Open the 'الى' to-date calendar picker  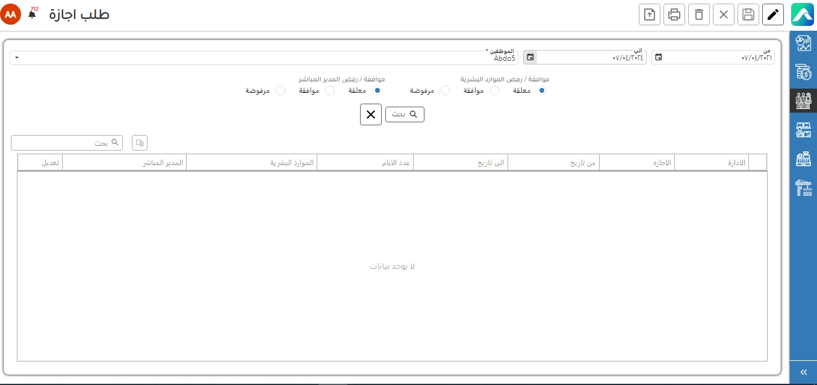[x=530, y=58]
